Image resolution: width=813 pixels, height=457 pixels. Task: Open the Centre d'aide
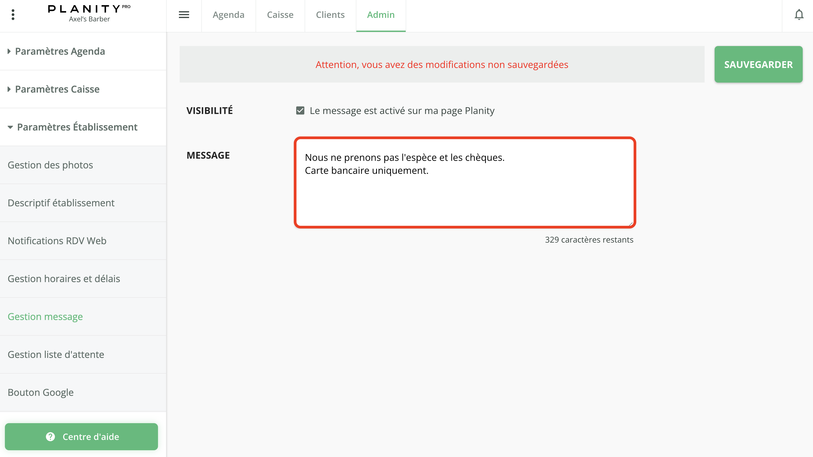82,437
